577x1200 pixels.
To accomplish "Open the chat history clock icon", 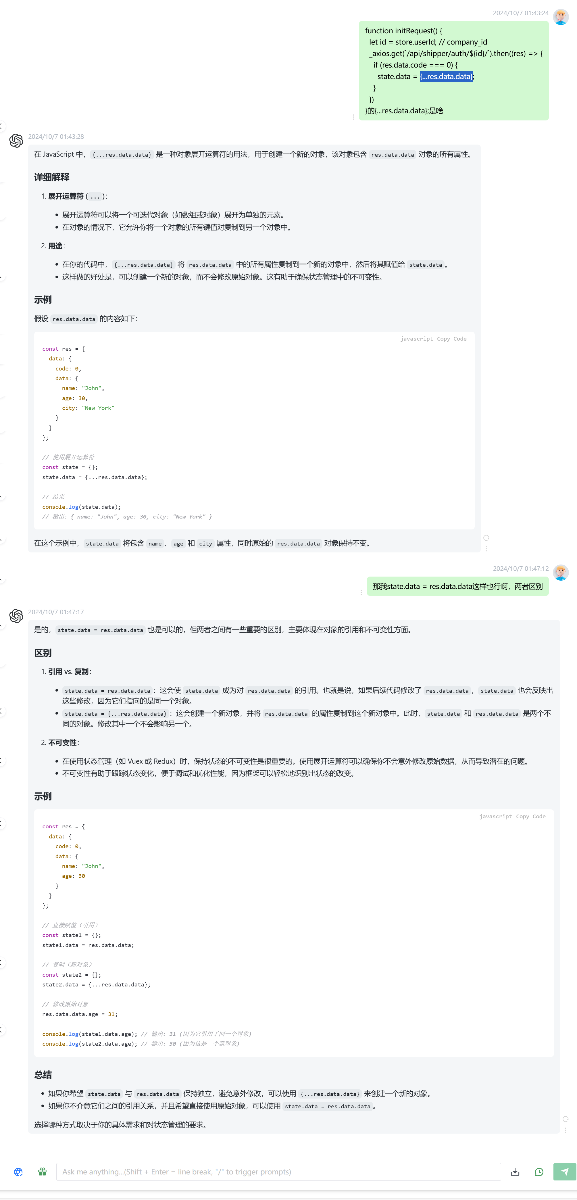I will (x=539, y=1172).
